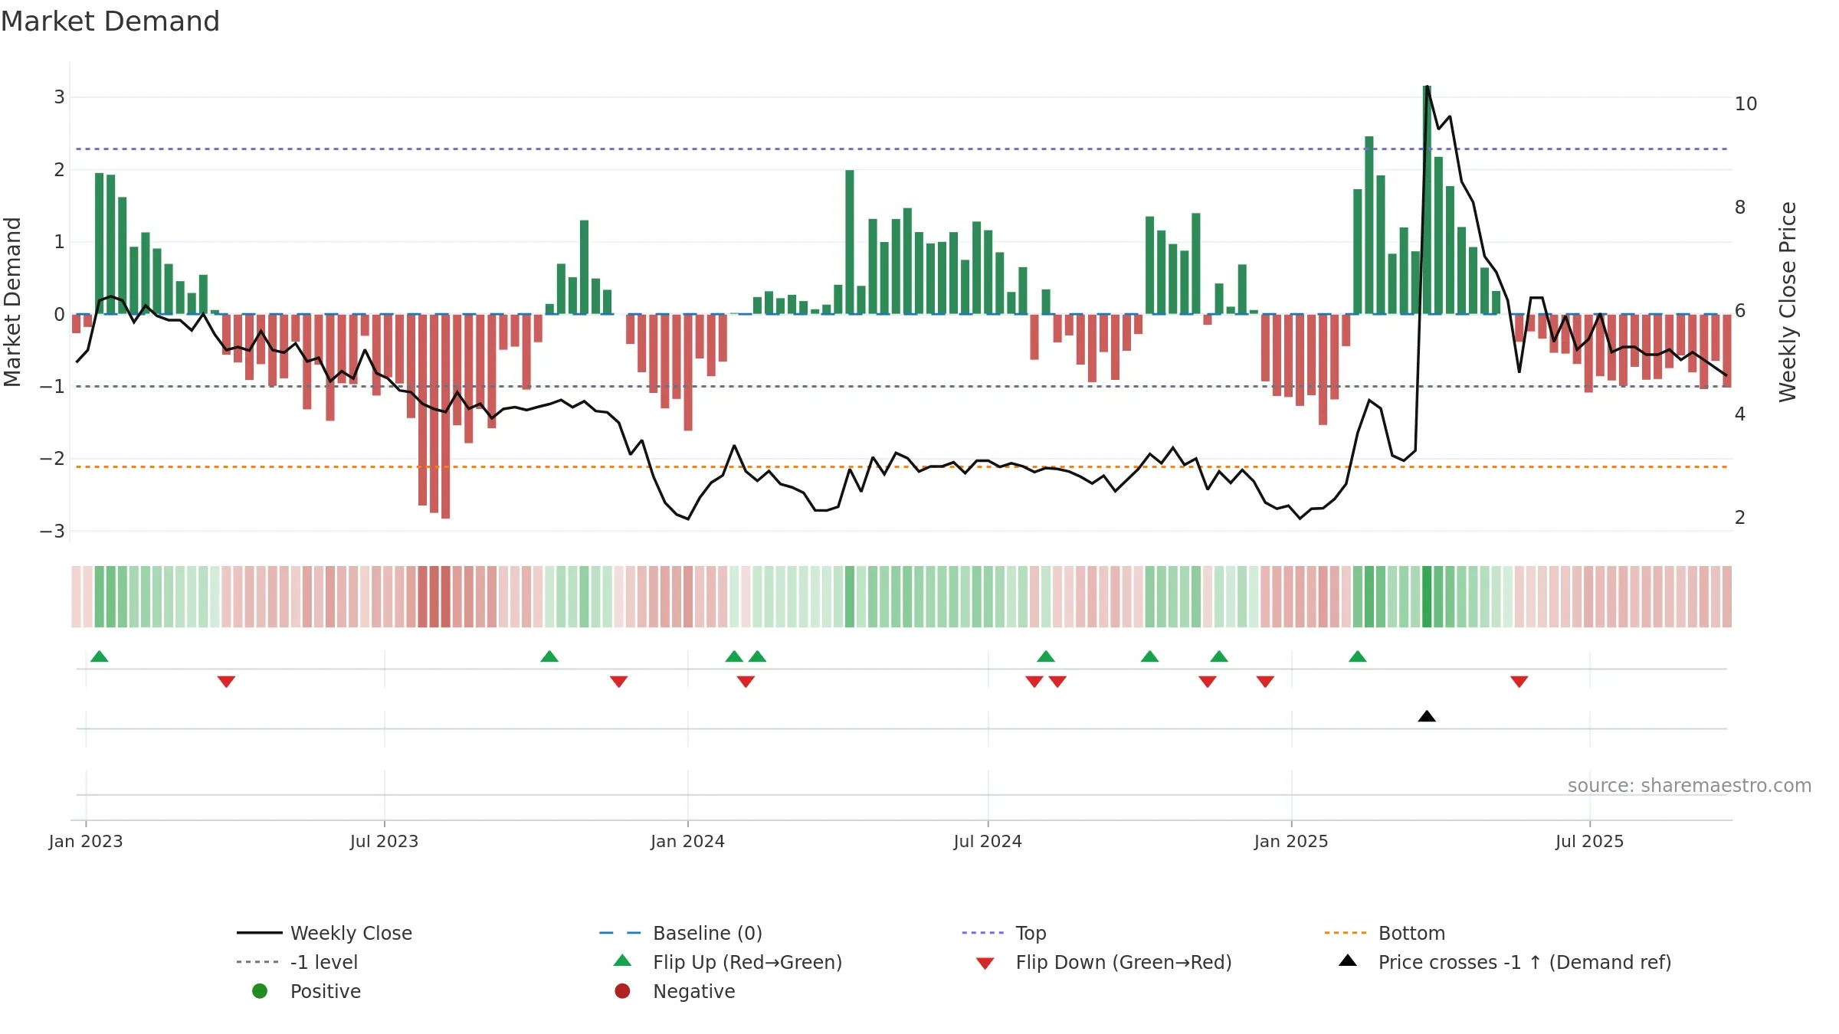Click the −1 tick on the left demand axis
The height and width of the screenshot is (1034, 1839).
(52, 387)
